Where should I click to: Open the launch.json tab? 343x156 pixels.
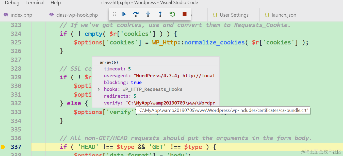[x=283, y=15]
